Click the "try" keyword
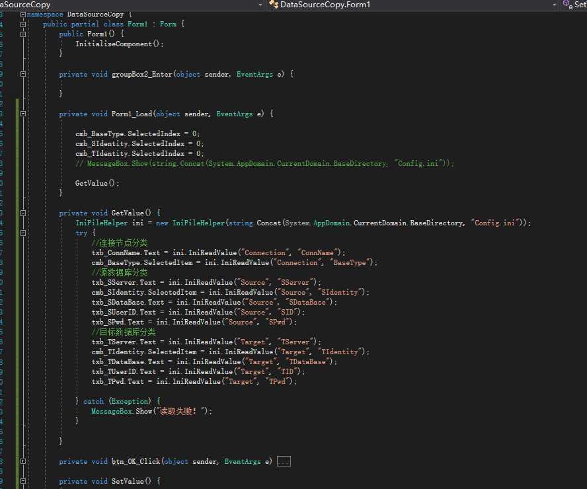The image size is (587, 489). [x=81, y=233]
